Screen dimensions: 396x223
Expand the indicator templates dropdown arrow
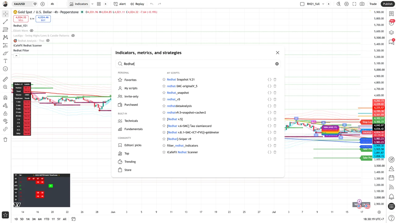coord(92,4)
